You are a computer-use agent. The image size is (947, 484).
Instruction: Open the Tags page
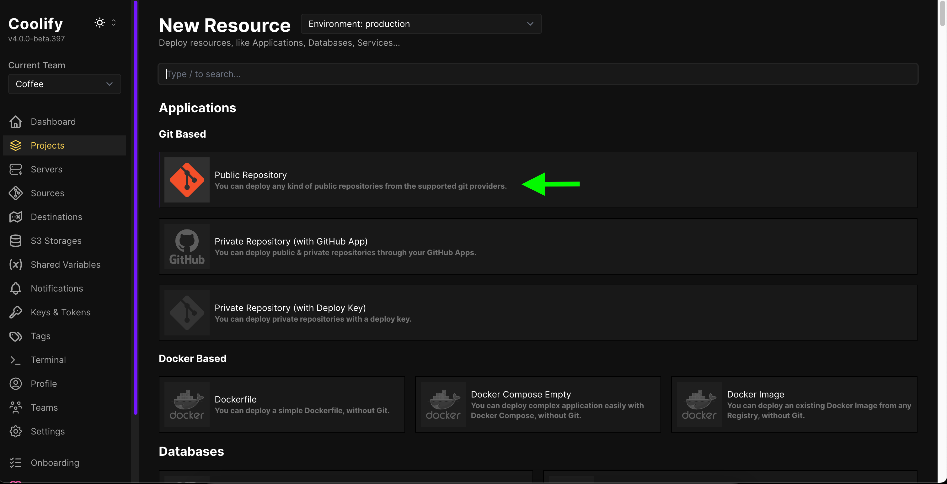(x=64, y=336)
